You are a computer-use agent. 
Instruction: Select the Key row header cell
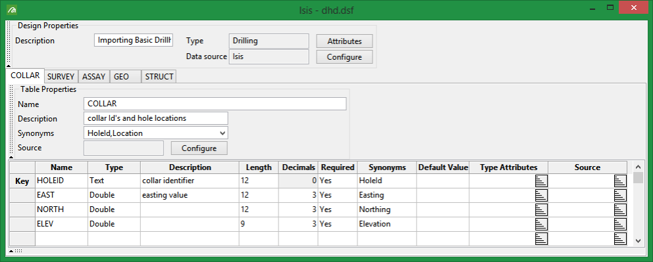click(x=22, y=181)
